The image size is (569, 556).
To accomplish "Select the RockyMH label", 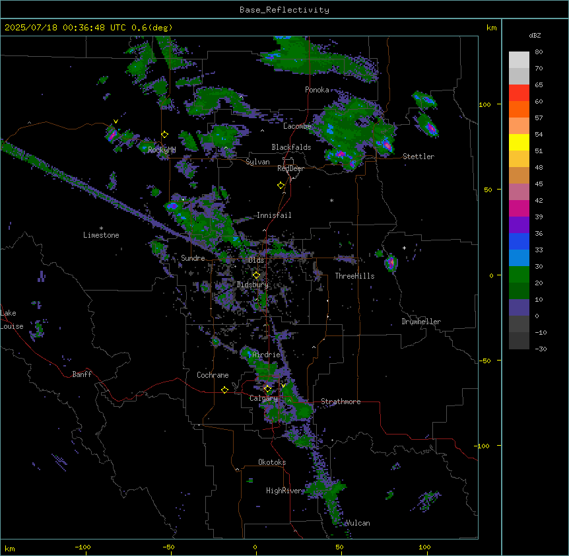I will pos(162,149).
